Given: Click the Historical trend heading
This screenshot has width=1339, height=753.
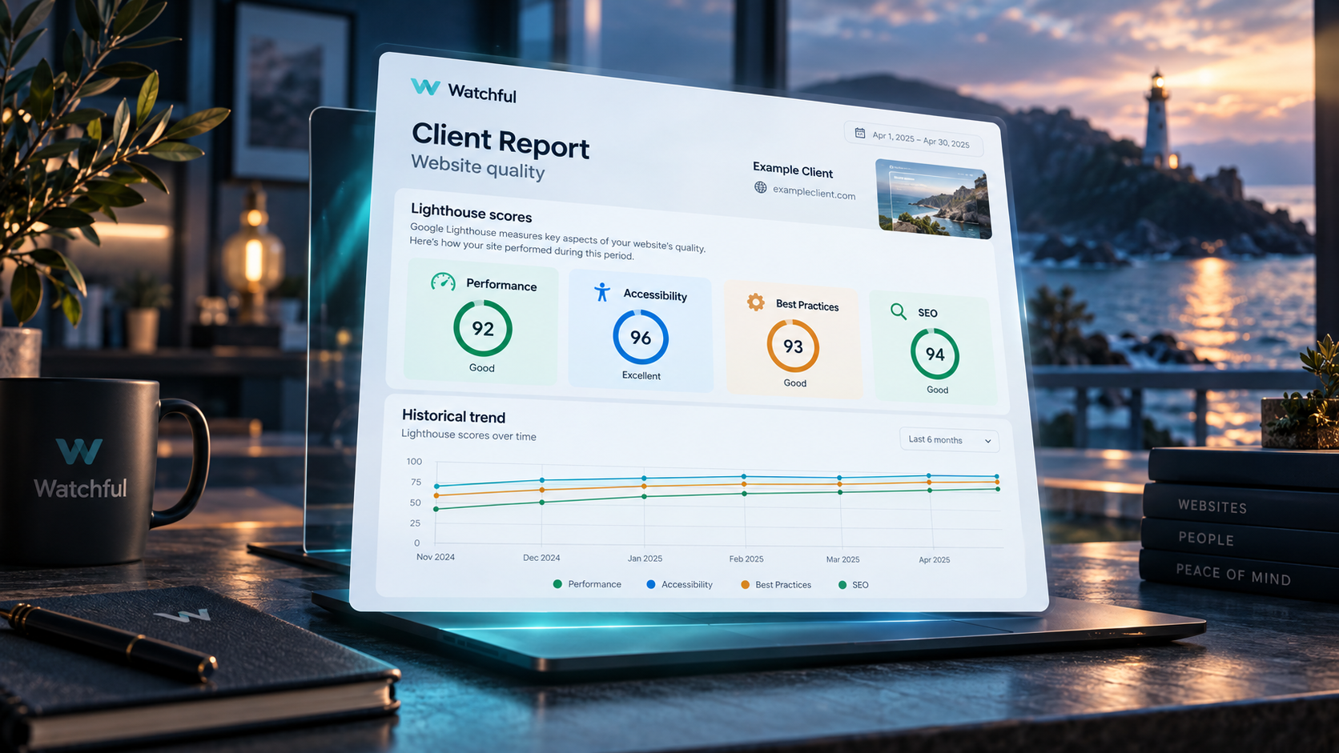Looking at the screenshot, I should 453,416.
